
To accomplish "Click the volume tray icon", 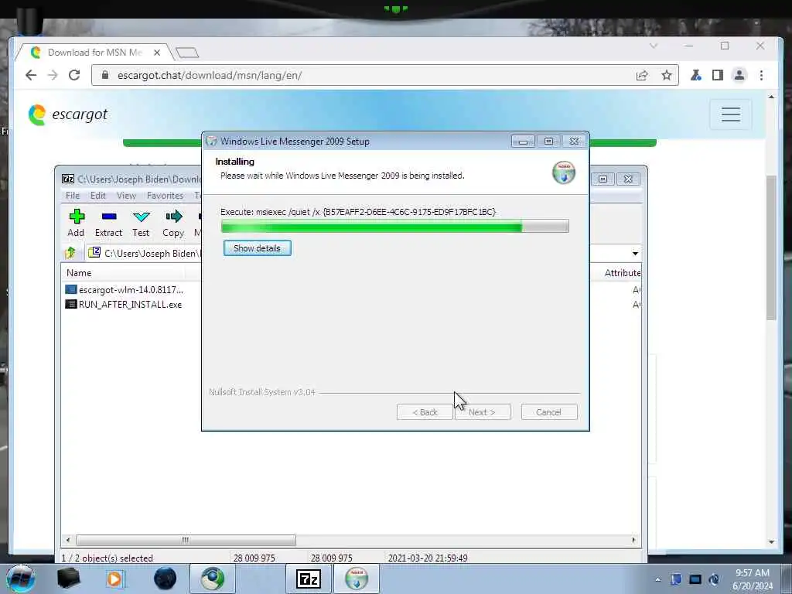I will 714,579.
